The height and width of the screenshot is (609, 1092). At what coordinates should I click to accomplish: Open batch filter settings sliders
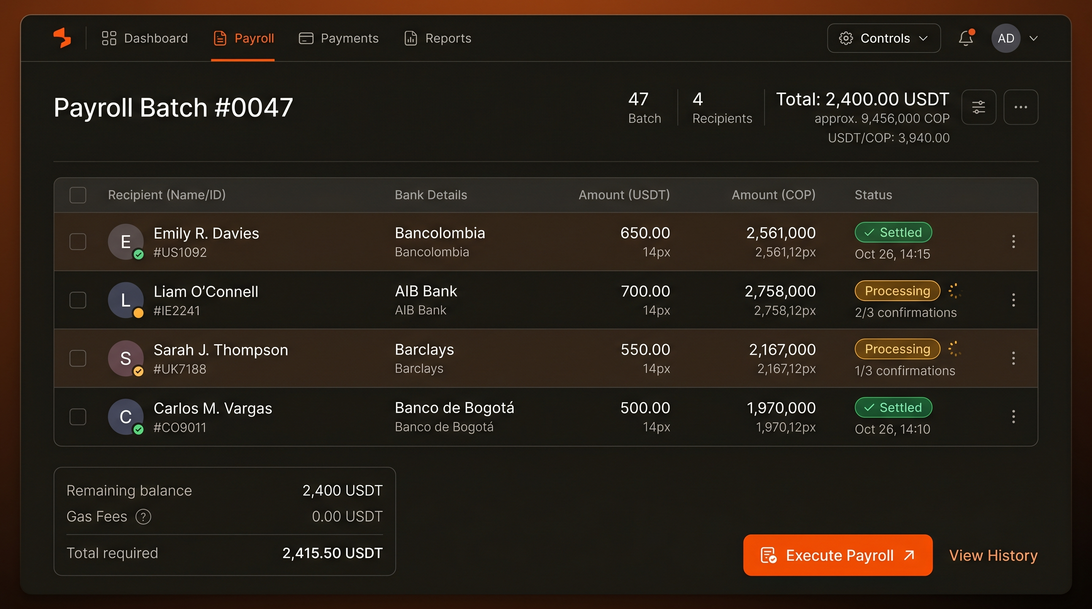[x=979, y=107]
